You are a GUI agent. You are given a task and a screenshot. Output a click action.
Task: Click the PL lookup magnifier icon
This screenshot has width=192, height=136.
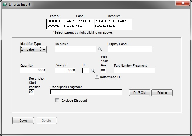pyautogui.click(x=93, y=70)
